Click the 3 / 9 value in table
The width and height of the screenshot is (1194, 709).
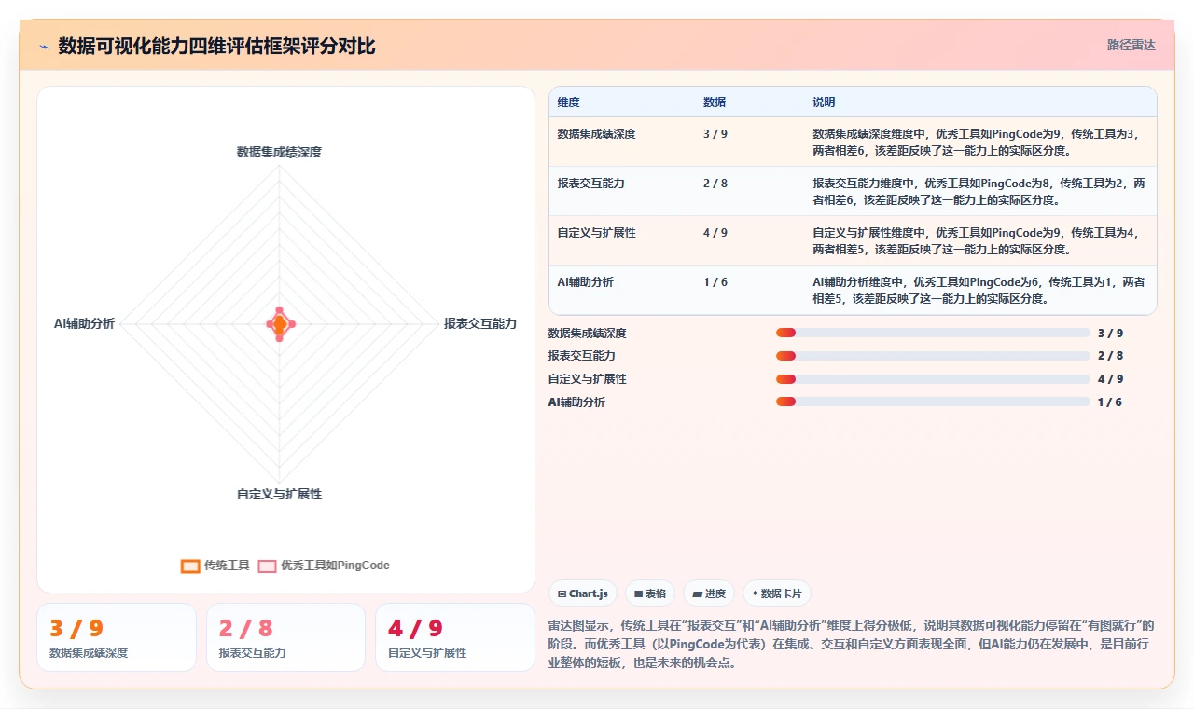715,134
